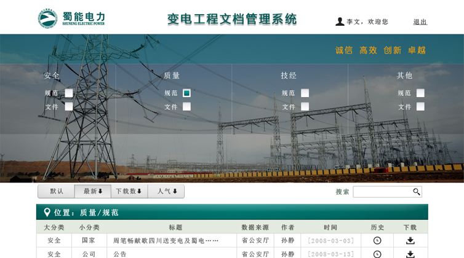Click the 历史 column header
Image resolution: width=464 pixels, height=258 pixels.
(x=377, y=227)
